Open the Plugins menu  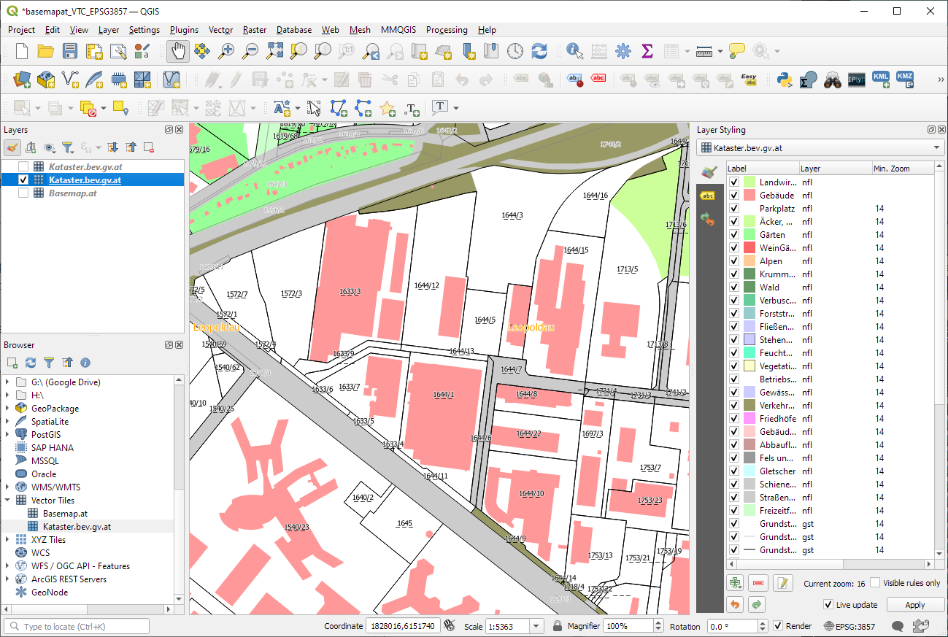pyautogui.click(x=184, y=30)
